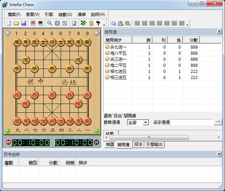Open the 遊戲(G) menu

pyautogui.click(x=65, y=15)
